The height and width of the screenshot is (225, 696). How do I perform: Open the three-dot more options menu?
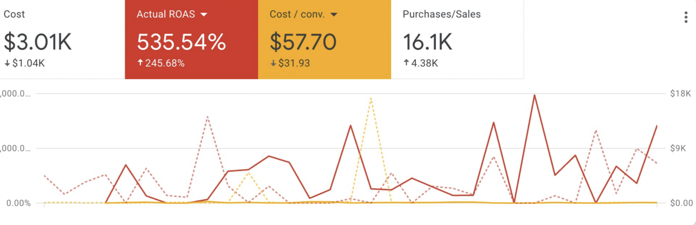(686, 18)
